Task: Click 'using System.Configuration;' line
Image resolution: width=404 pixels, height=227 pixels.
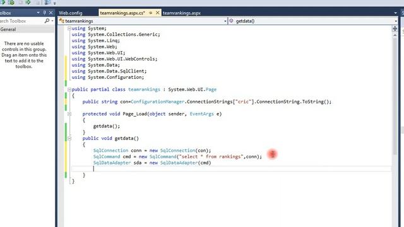Action: click(108, 77)
